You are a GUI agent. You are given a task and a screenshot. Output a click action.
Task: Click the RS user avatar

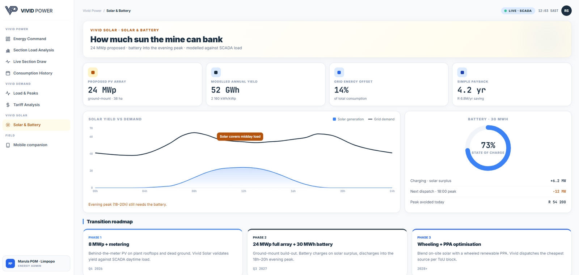pyautogui.click(x=566, y=11)
